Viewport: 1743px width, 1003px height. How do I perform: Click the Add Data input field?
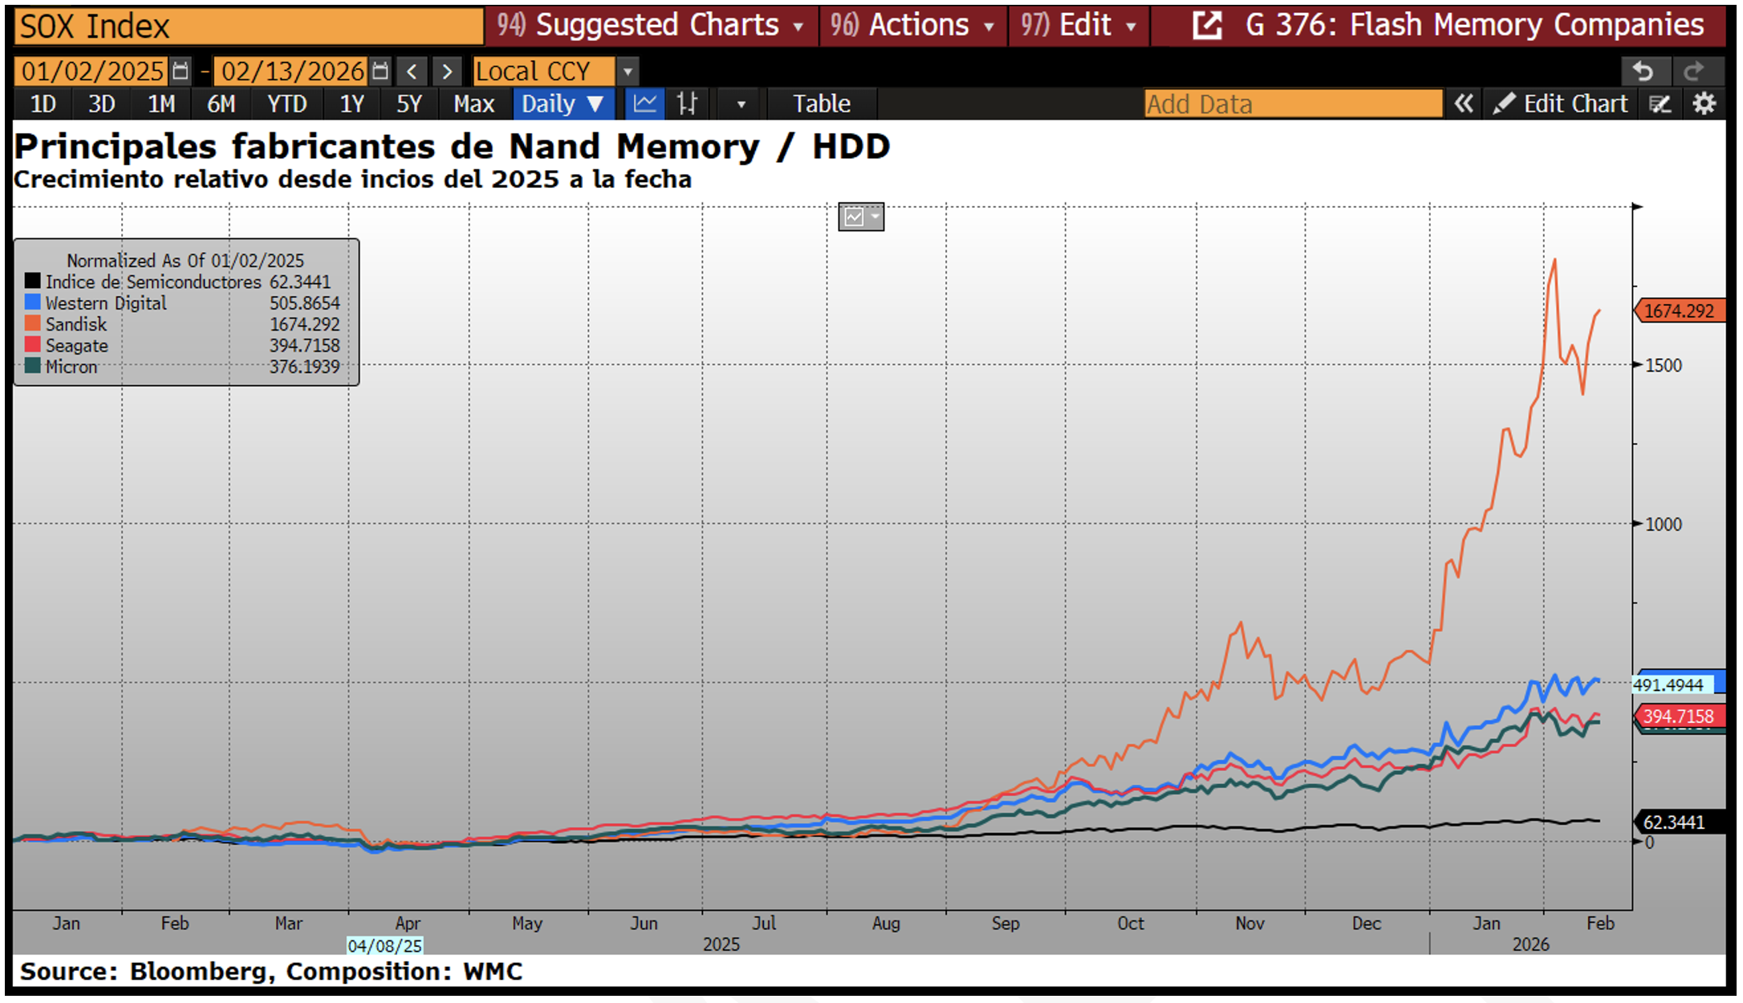click(1292, 104)
